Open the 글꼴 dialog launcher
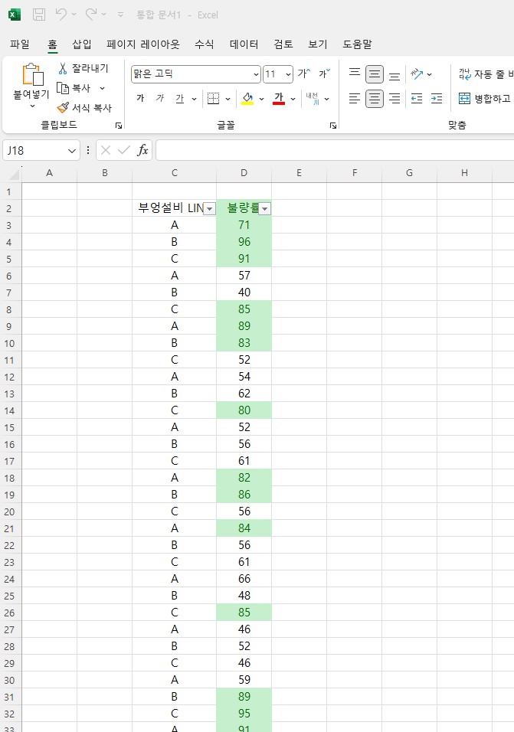The image size is (514, 732). (x=333, y=125)
